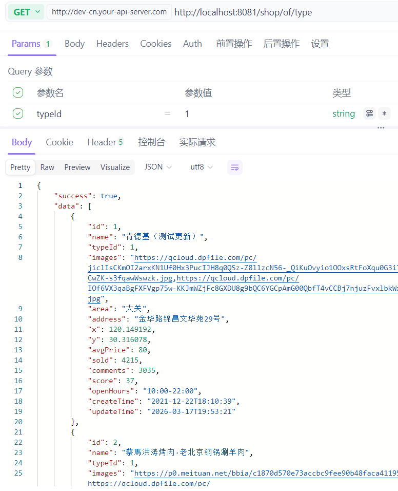Open the 实际请求 tab
The height and width of the screenshot is (491, 398).
point(197,142)
